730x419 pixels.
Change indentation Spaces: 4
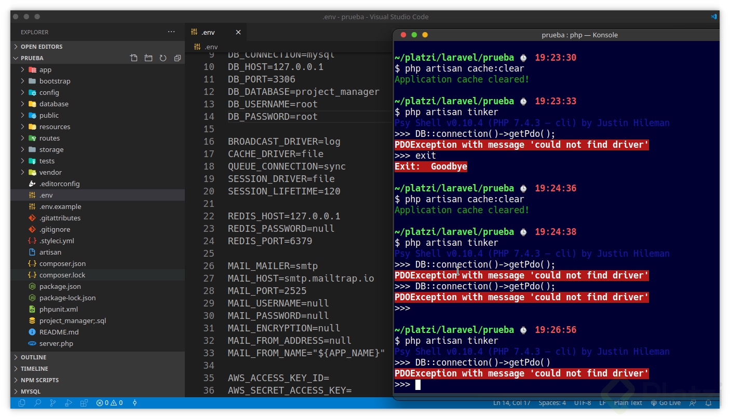(552, 403)
